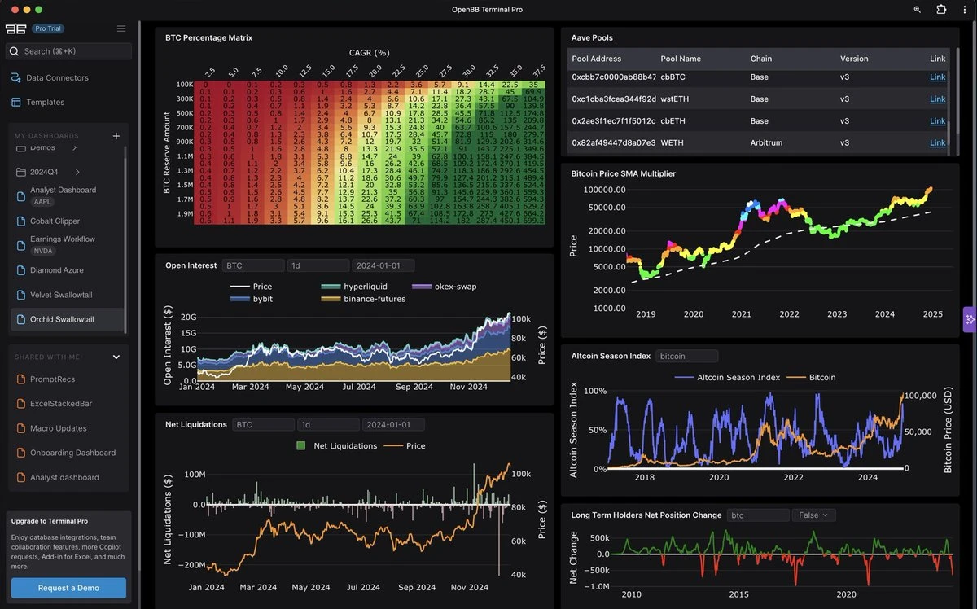Screen dimensions: 977x609
Task: Open the Link for cbBTC pool
Action: 937,77
